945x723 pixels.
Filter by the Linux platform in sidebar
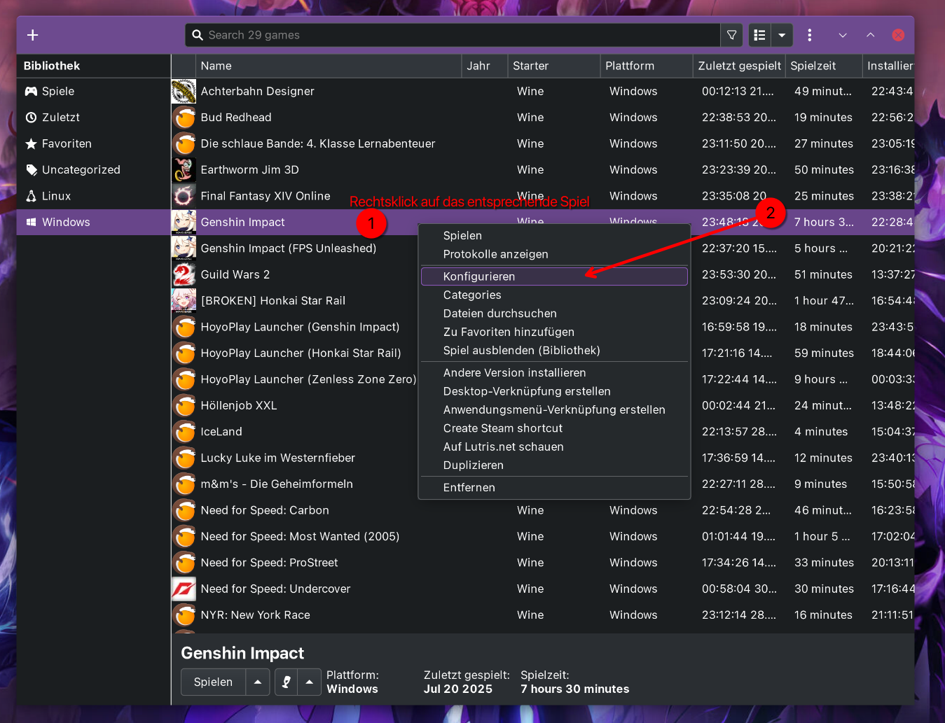[x=94, y=196]
